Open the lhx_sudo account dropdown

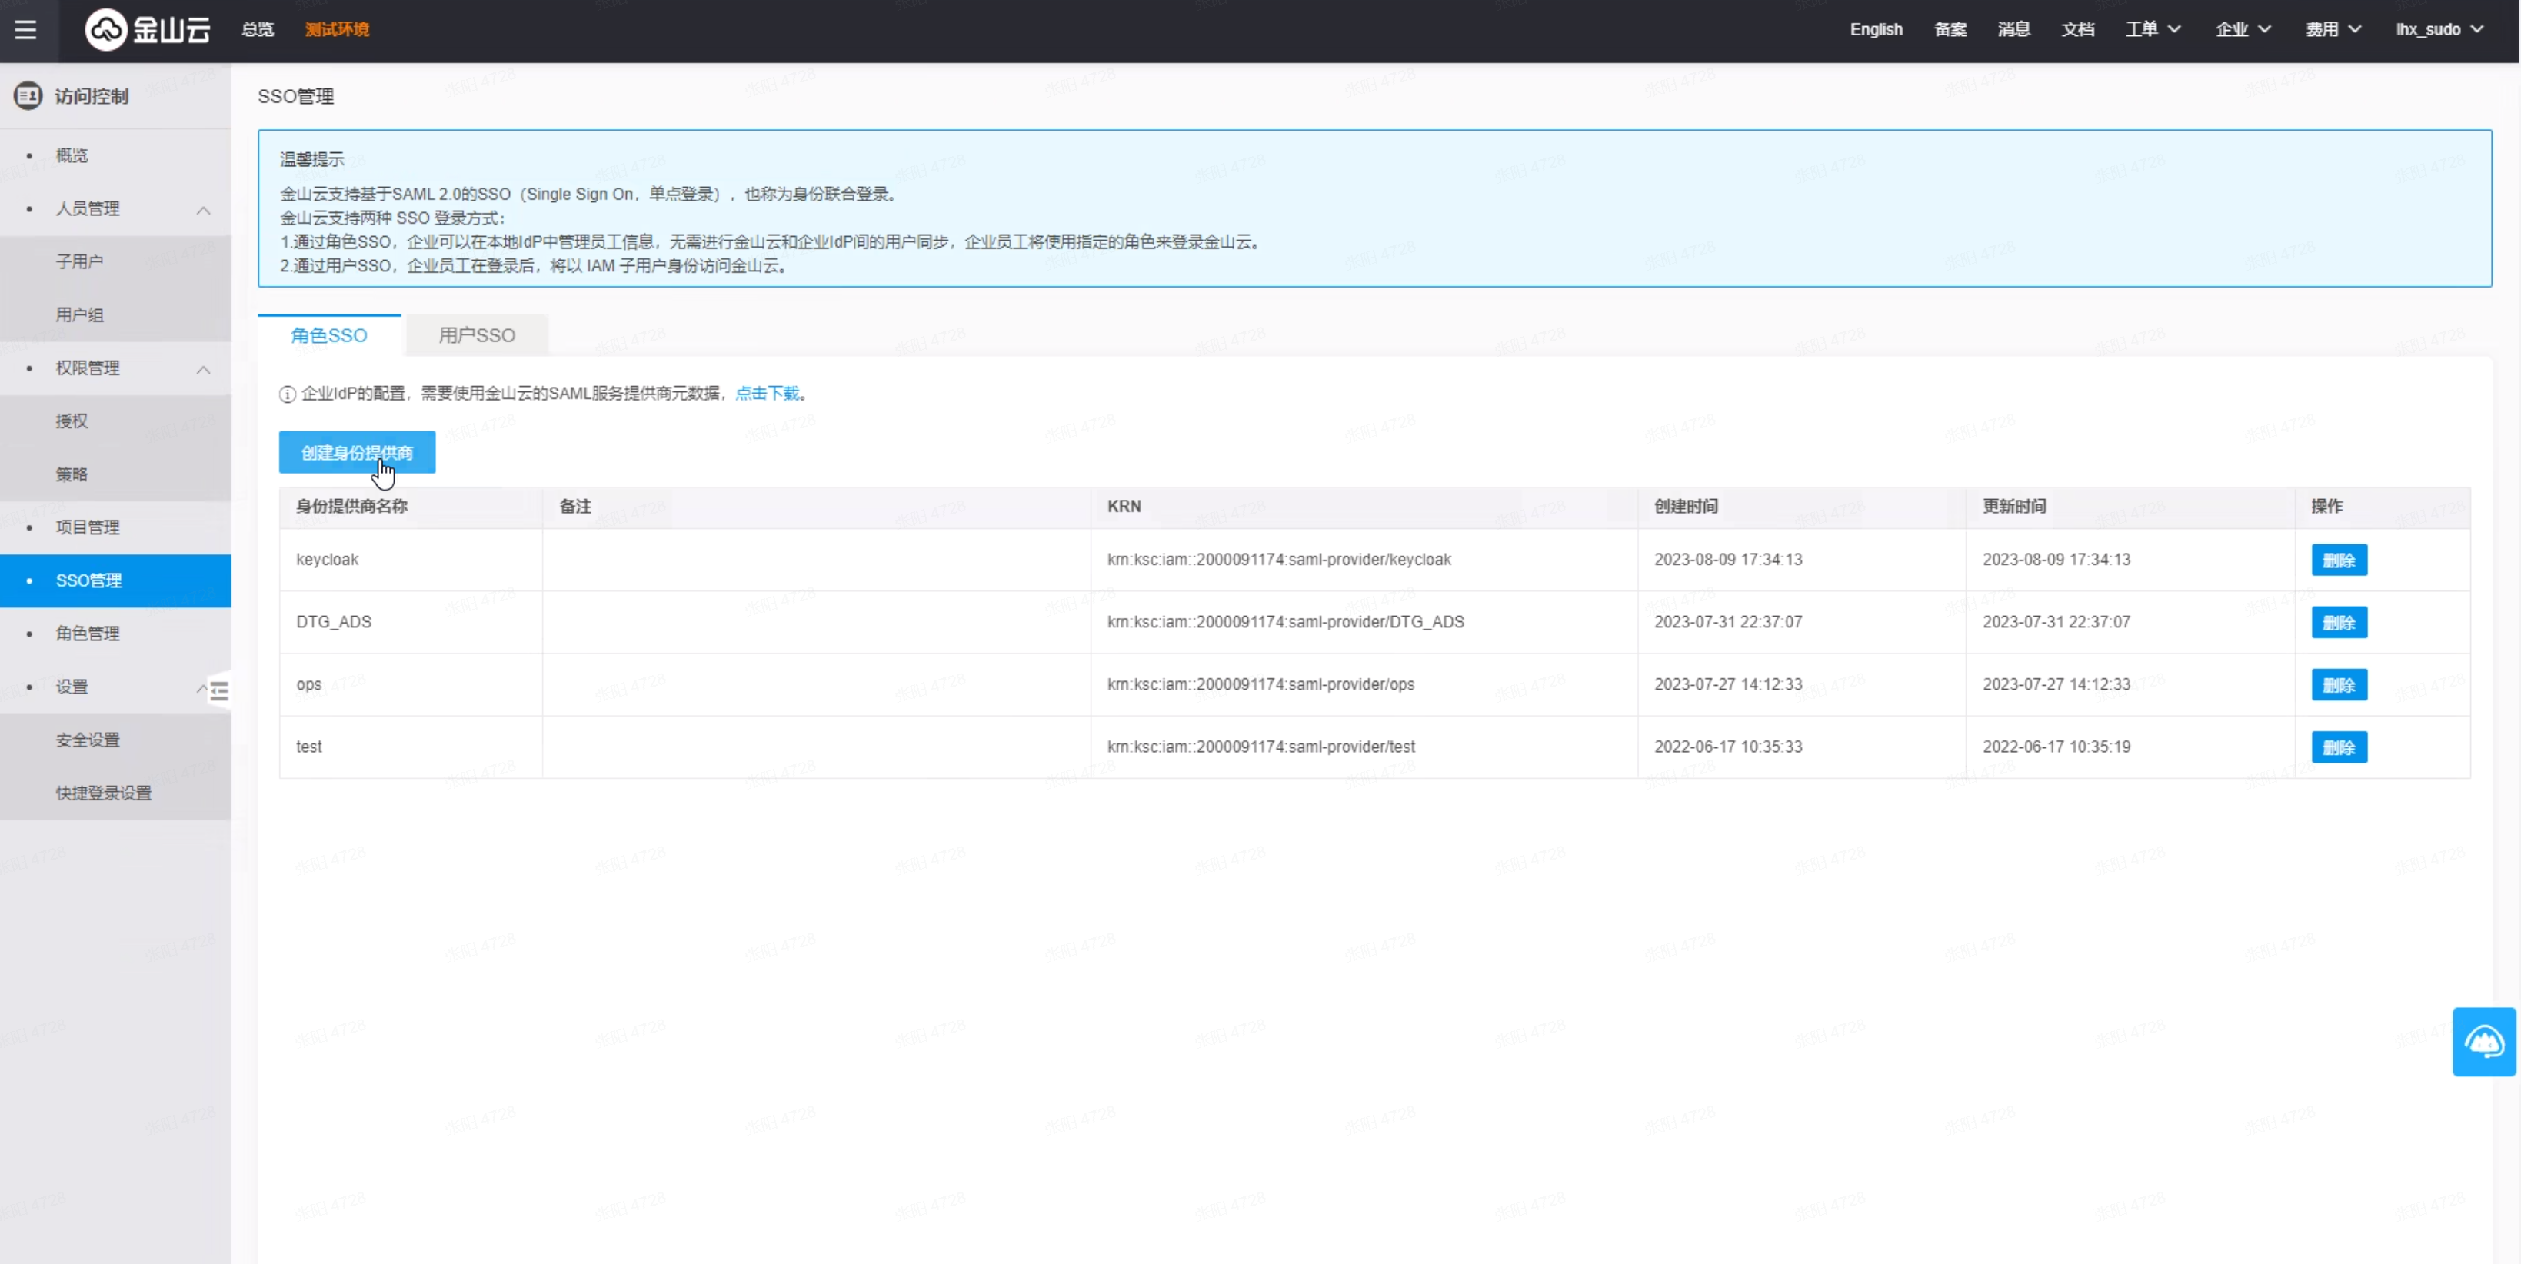tap(2439, 29)
